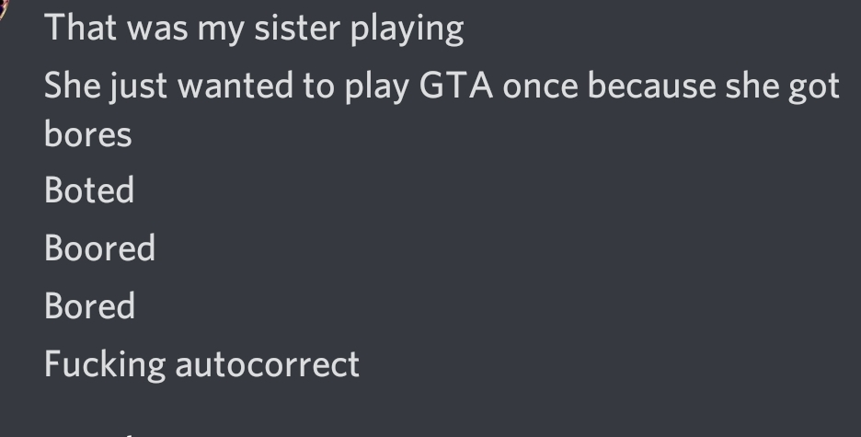
Task: Click the word "That" starting the first message
Action: [80, 28]
